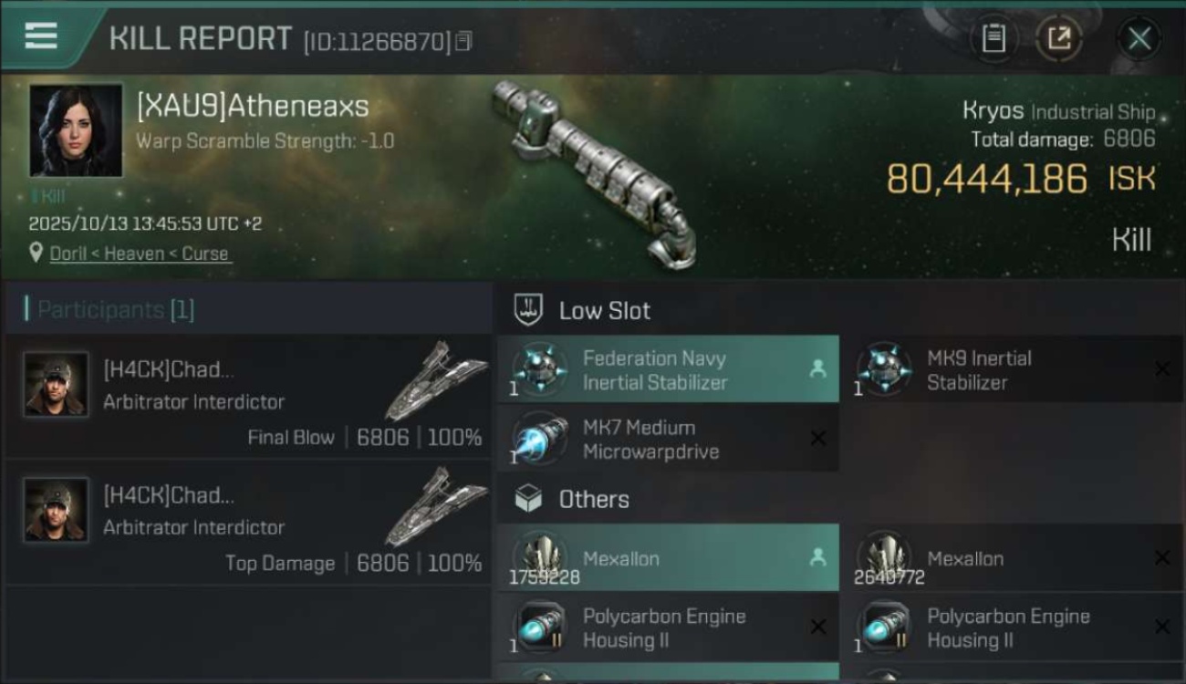Screen dimensions: 1186x684
Task: Click the share export icon
Action: pos(1059,38)
